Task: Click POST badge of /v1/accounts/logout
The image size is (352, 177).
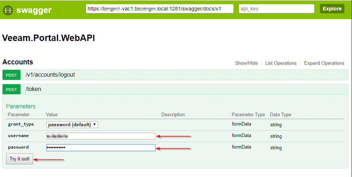Action: [12, 75]
